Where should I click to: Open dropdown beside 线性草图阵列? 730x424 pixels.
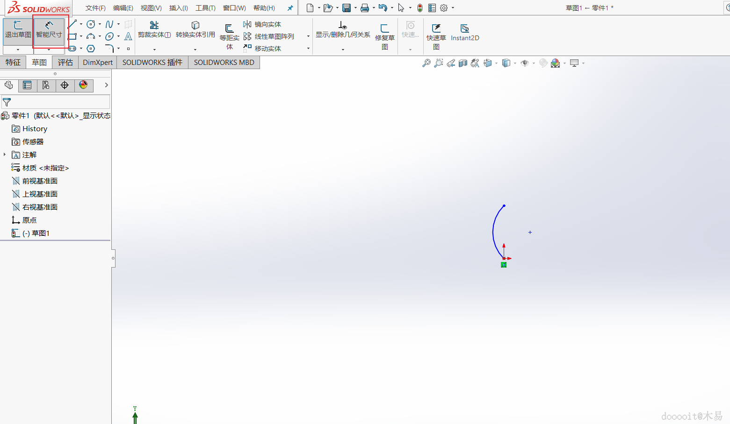[308, 36]
